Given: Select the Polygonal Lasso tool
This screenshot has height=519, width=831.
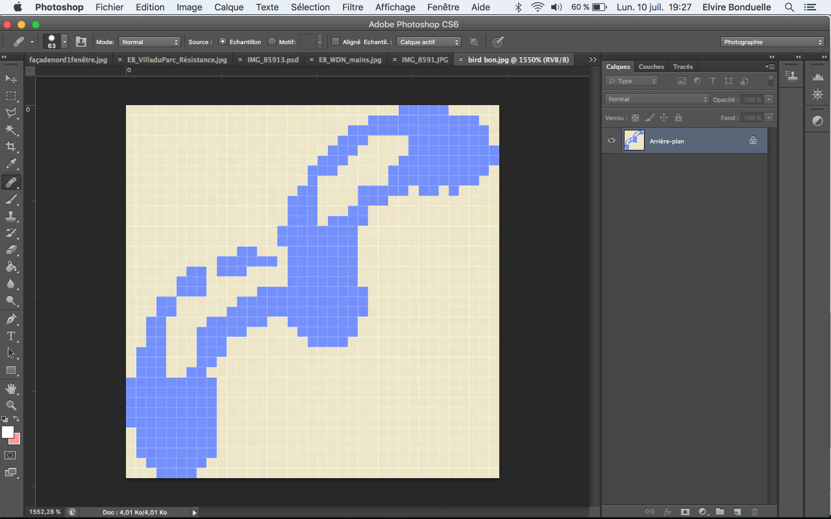Looking at the screenshot, I should point(11,113).
